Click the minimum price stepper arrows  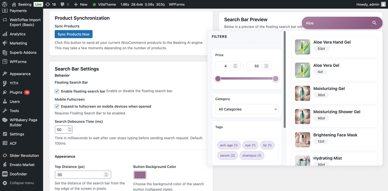tap(235, 66)
